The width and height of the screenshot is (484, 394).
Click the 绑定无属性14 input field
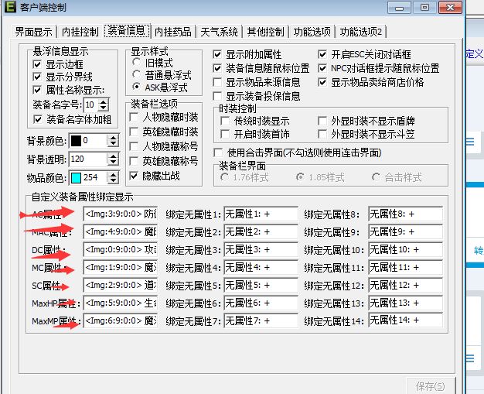pyautogui.click(x=406, y=320)
